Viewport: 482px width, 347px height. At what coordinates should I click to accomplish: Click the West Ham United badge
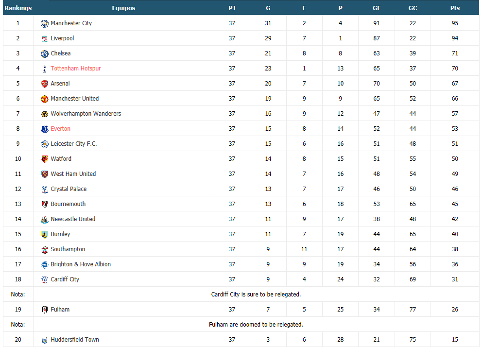(45, 174)
